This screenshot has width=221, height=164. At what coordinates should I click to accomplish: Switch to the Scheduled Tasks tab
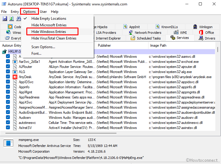(x=146, y=38)
